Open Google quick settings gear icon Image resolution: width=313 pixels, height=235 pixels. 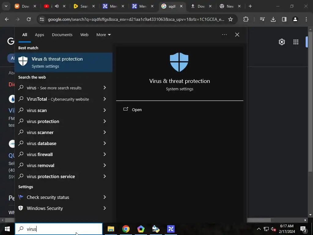click(x=282, y=42)
